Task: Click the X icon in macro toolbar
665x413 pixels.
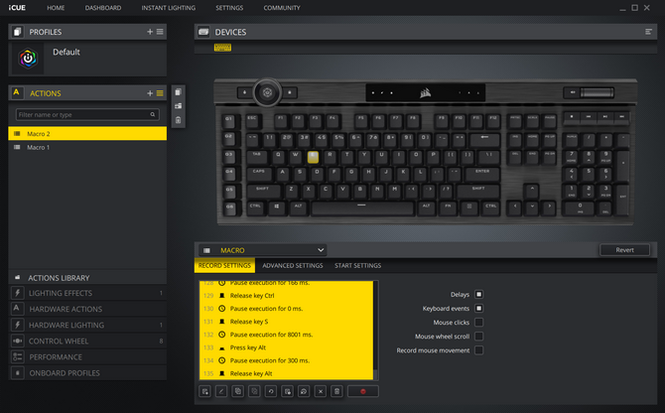Action: (321, 391)
